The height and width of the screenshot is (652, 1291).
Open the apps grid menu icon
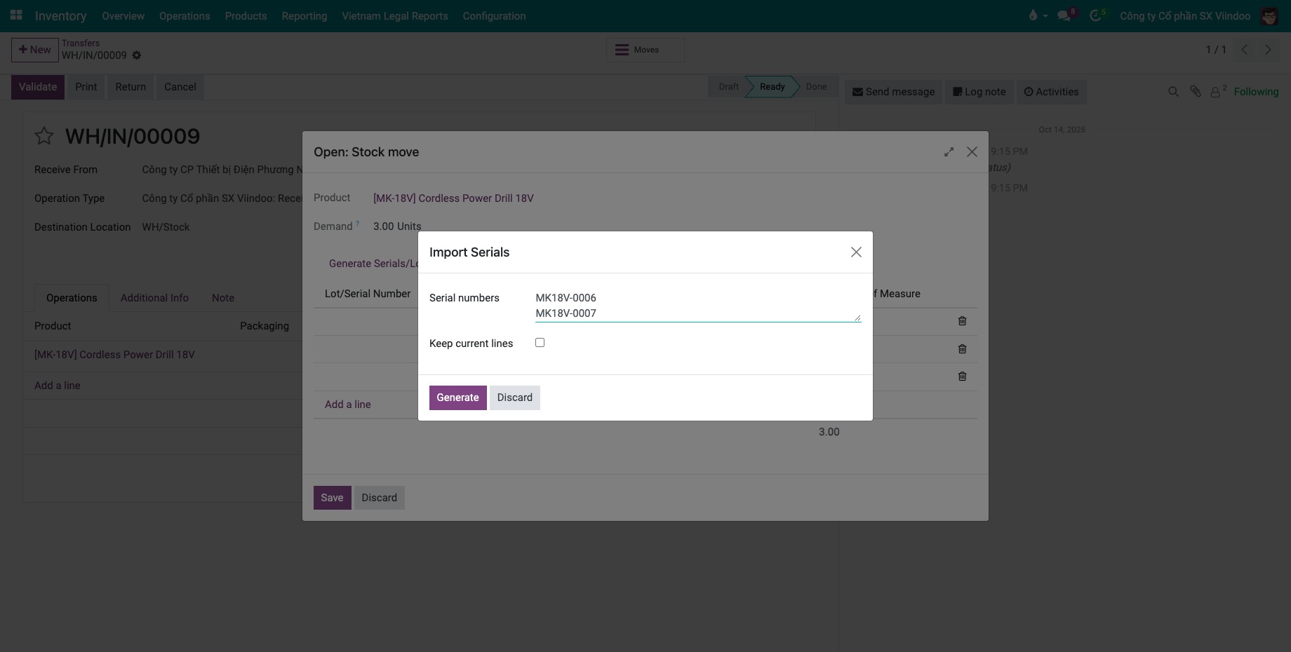pyautogui.click(x=16, y=15)
